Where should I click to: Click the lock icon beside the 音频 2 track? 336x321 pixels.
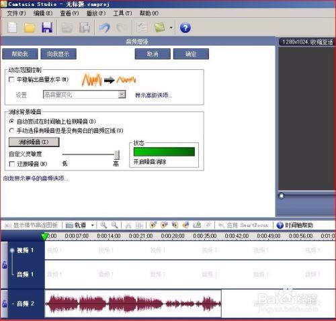4,304
